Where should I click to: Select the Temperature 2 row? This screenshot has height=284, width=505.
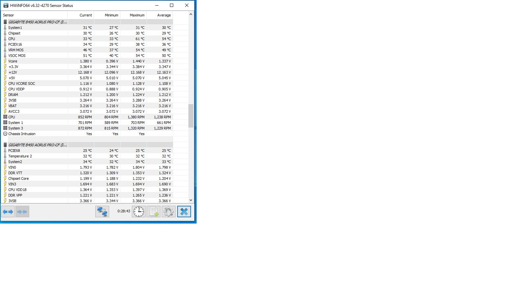[x=87, y=156]
